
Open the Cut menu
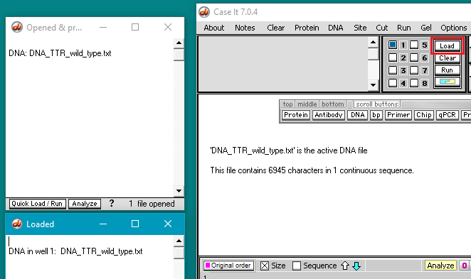click(x=382, y=28)
